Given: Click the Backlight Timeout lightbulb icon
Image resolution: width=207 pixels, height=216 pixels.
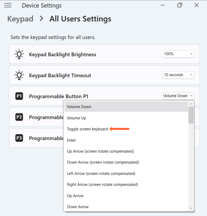Looking at the screenshot, I should point(19,75).
